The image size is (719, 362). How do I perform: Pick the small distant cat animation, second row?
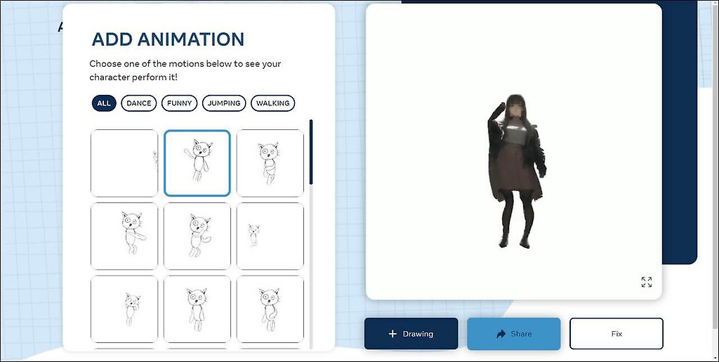(270, 236)
